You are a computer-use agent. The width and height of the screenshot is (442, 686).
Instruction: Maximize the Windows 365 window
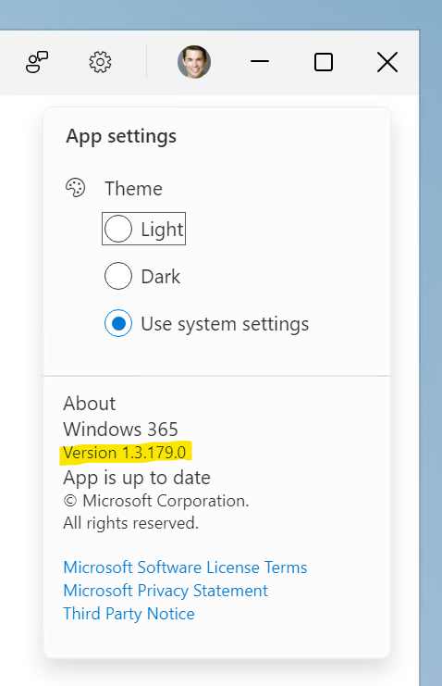click(x=324, y=62)
